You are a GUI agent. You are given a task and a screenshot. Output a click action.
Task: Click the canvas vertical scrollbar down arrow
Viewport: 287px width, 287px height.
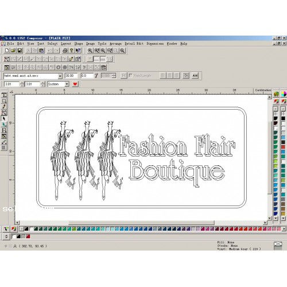click(270, 218)
